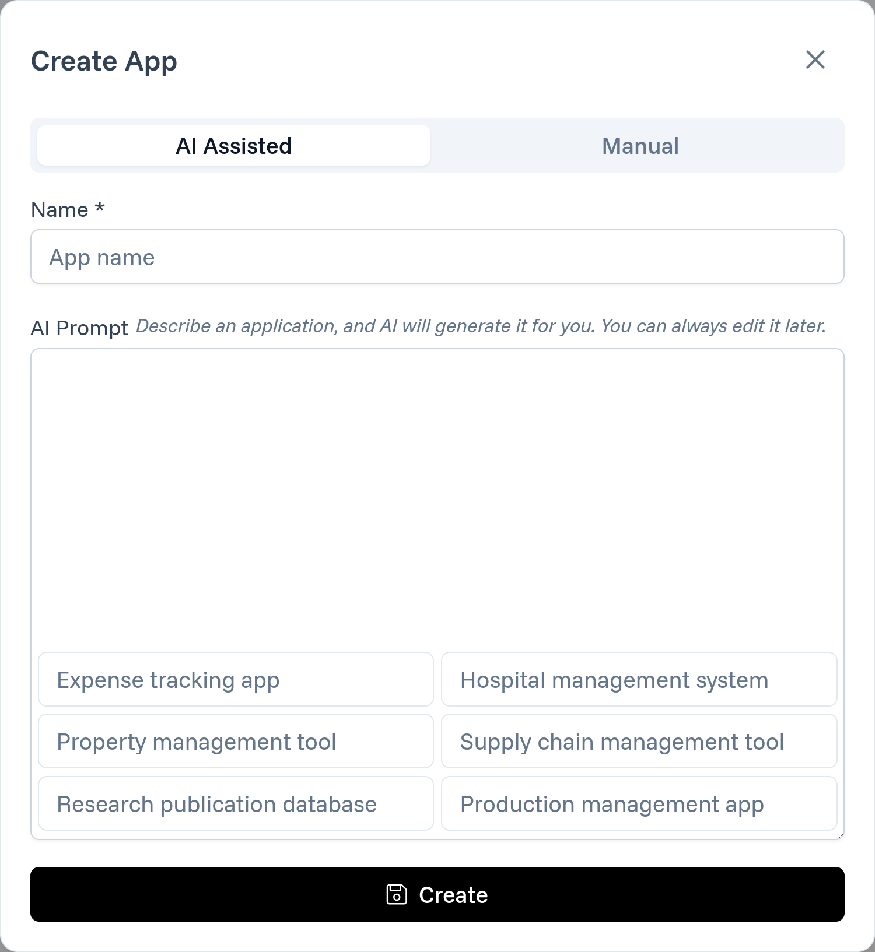Screen dimensions: 875x952
Task: Click the required asterisk beside Name
Action: (x=100, y=207)
